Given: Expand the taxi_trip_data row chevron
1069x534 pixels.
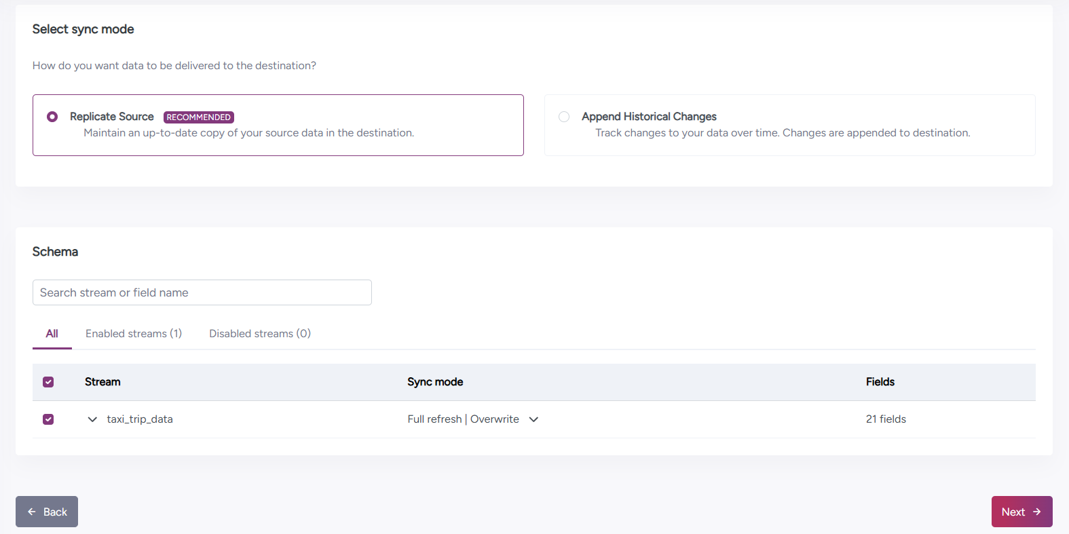Looking at the screenshot, I should click(92, 419).
